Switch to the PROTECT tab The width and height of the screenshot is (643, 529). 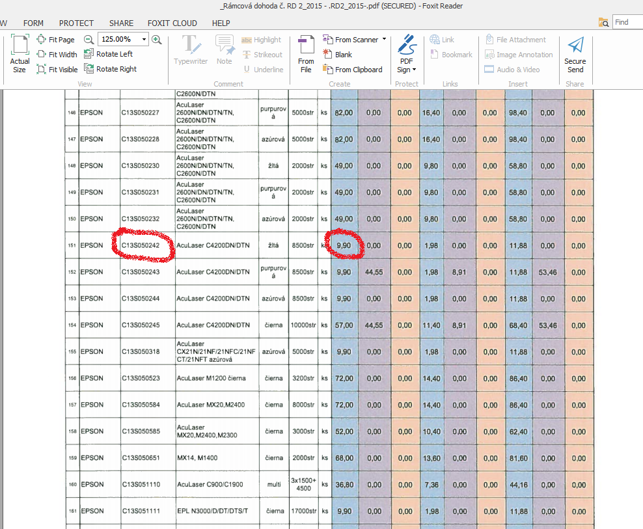pyautogui.click(x=76, y=23)
